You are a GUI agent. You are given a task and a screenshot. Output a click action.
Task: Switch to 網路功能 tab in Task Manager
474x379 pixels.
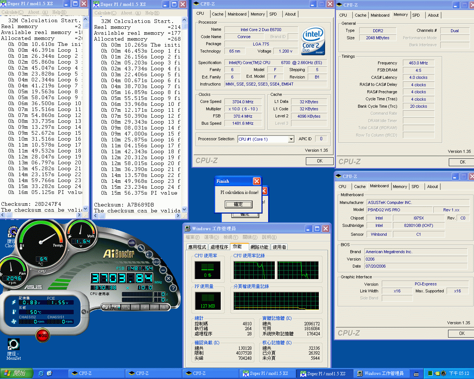(x=259, y=247)
